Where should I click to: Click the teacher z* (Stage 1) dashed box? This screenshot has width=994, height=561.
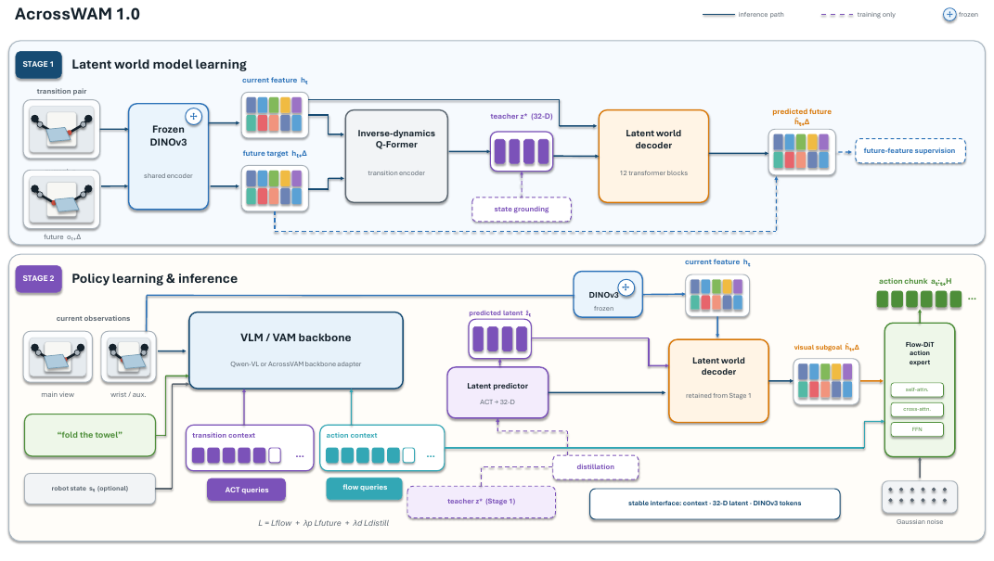481,502
